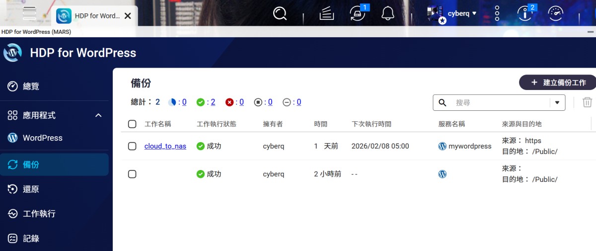
Task: Open the QTS main hamburger menu
Action: tap(30, 13)
